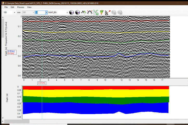Decrease contrast with the minus contrast icon

point(71,12)
